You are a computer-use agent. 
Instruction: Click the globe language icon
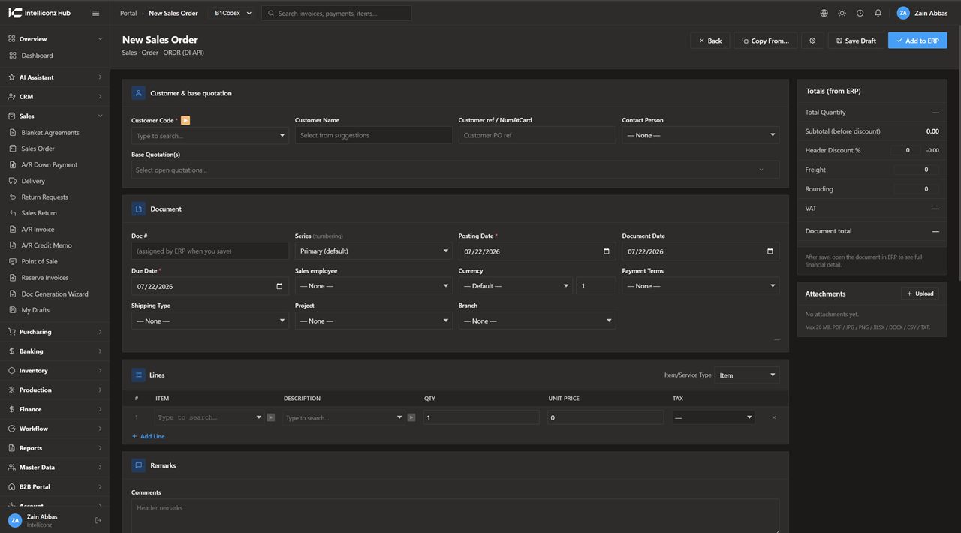click(824, 13)
